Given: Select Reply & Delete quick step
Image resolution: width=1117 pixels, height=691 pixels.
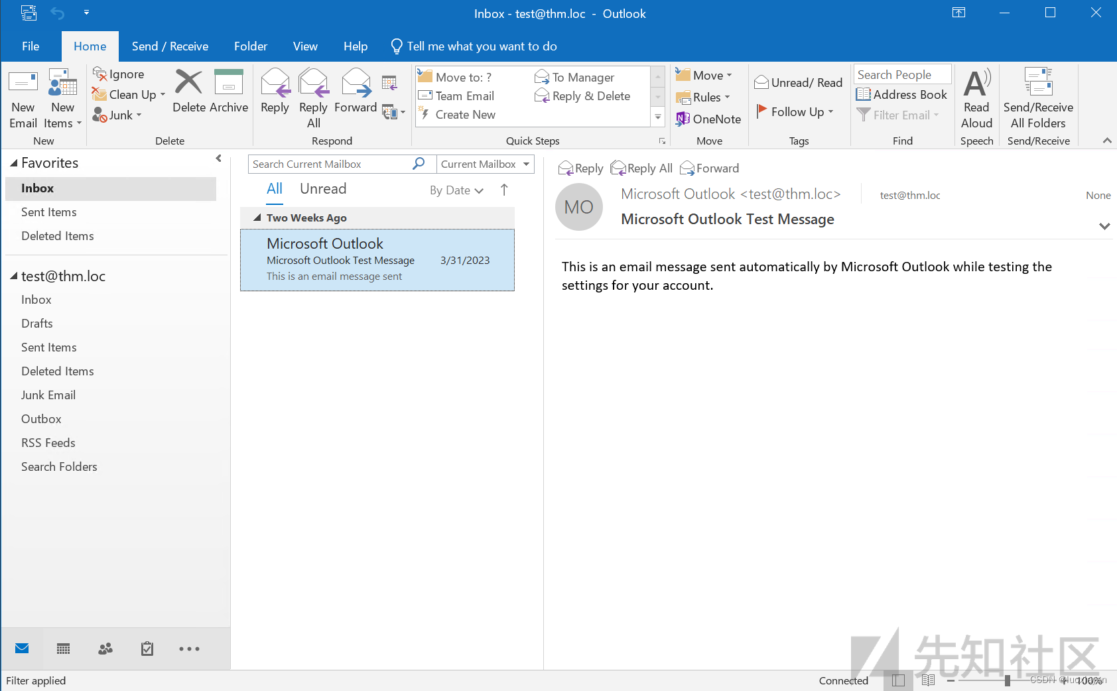Looking at the screenshot, I should [x=582, y=95].
